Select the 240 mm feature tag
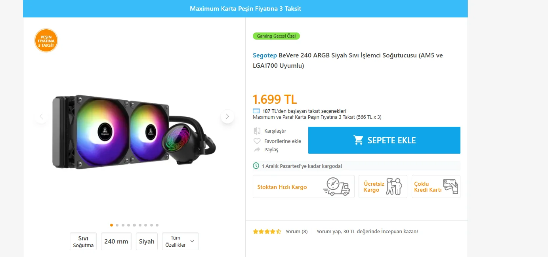The height and width of the screenshot is (257, 548). tap(116, 242)
